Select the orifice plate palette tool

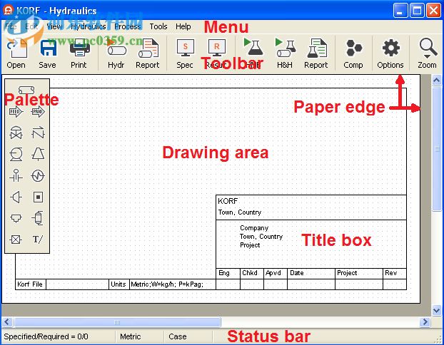(16, 175)
